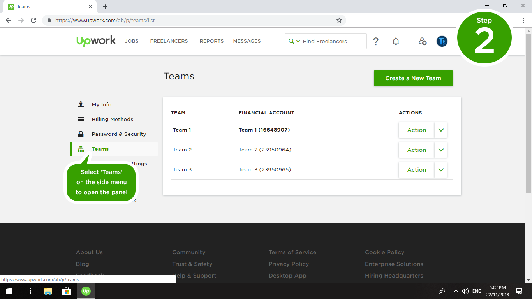This screenshot has height=299, width=532.
Task: Expand the Team 2 action dropdown arrow
Action: click(441, 150)
